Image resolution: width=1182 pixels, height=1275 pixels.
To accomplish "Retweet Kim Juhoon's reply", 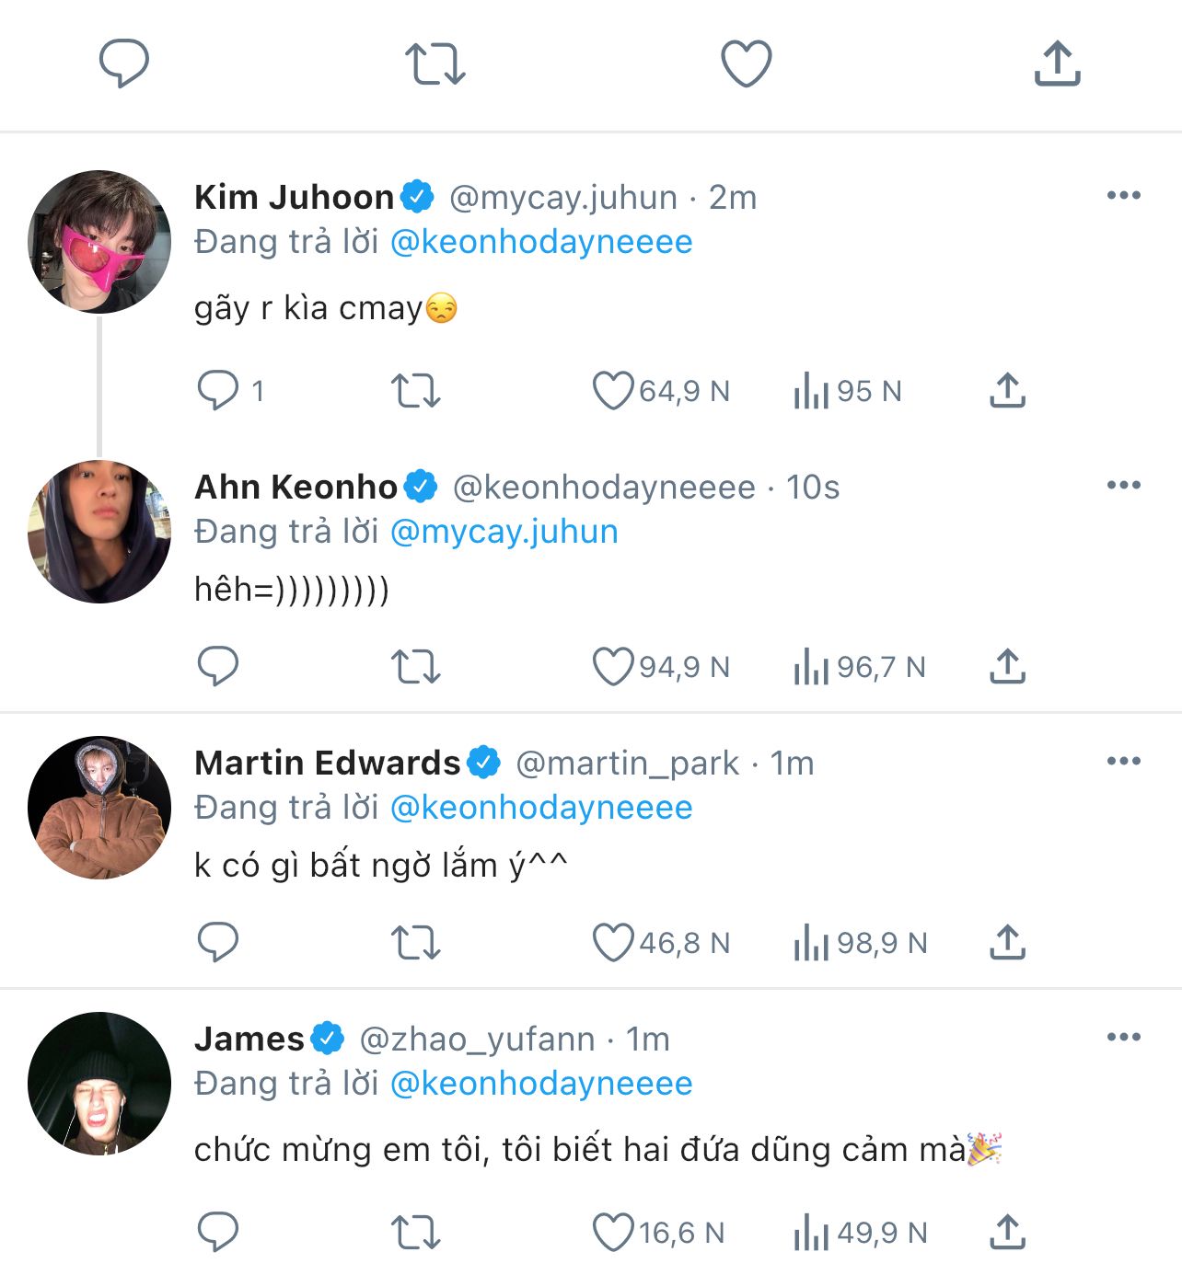I will pyautogui.click(x=416, y=390).
